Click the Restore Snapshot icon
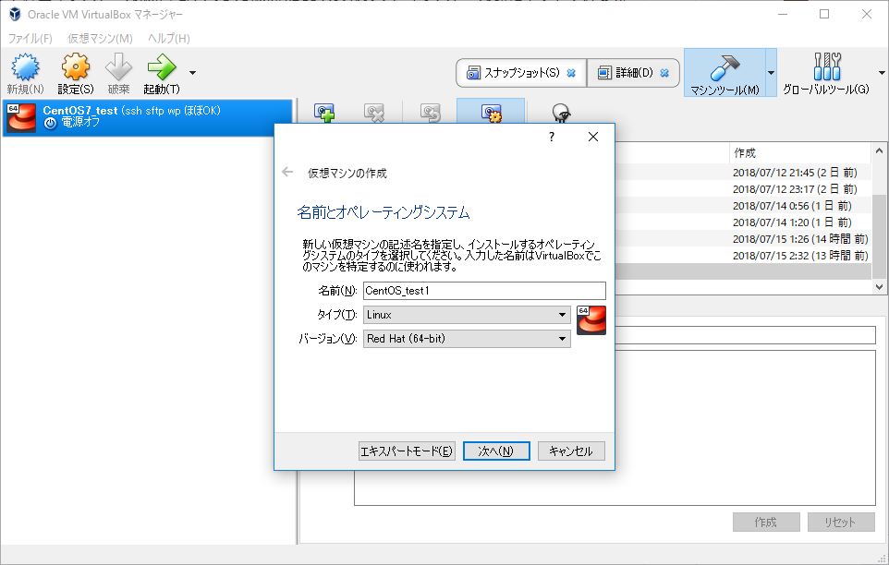This screenshot has width=889, height=565. (431, 113)
